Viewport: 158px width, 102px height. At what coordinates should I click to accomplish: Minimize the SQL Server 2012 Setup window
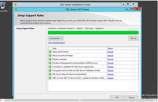click(x=127, y=9)
